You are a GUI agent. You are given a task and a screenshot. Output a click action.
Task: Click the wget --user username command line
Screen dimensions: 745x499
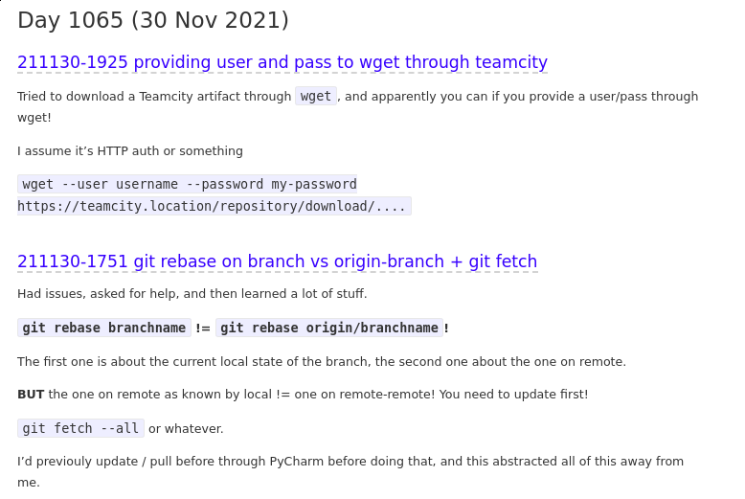(188, 184)
